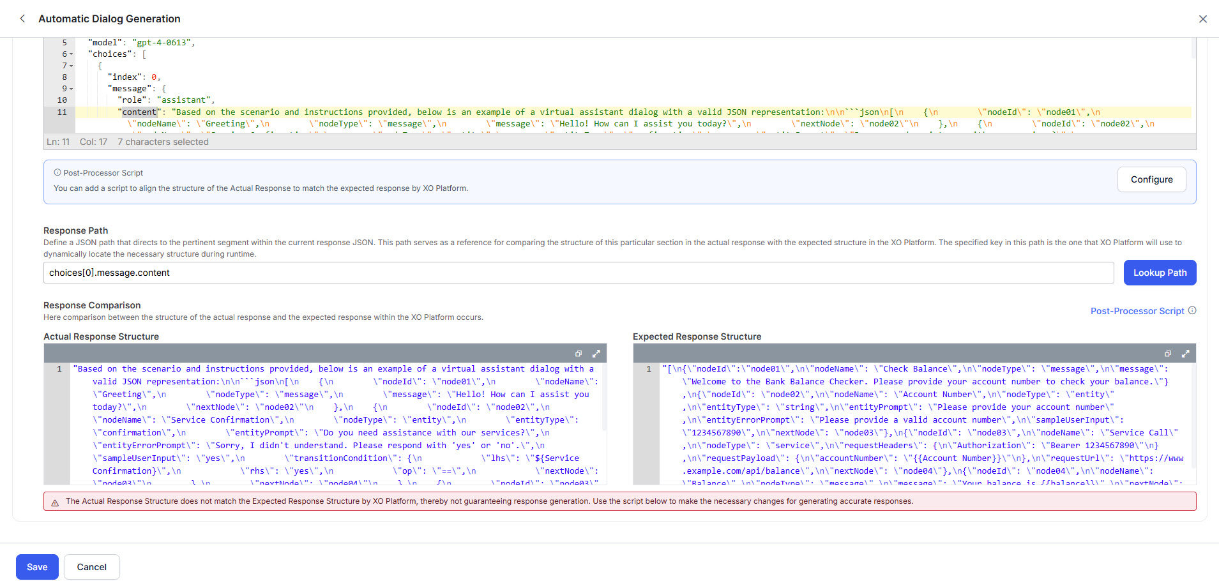The image size is (1219, 581).
Task: Click the Save button
Action: coord(37,567)
